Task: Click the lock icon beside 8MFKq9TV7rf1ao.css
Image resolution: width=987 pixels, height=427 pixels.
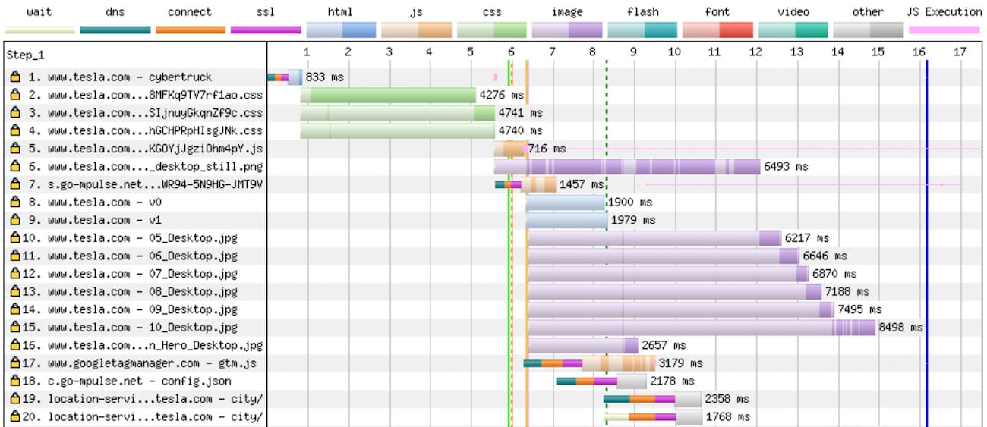Action: (x=14, y=95)
